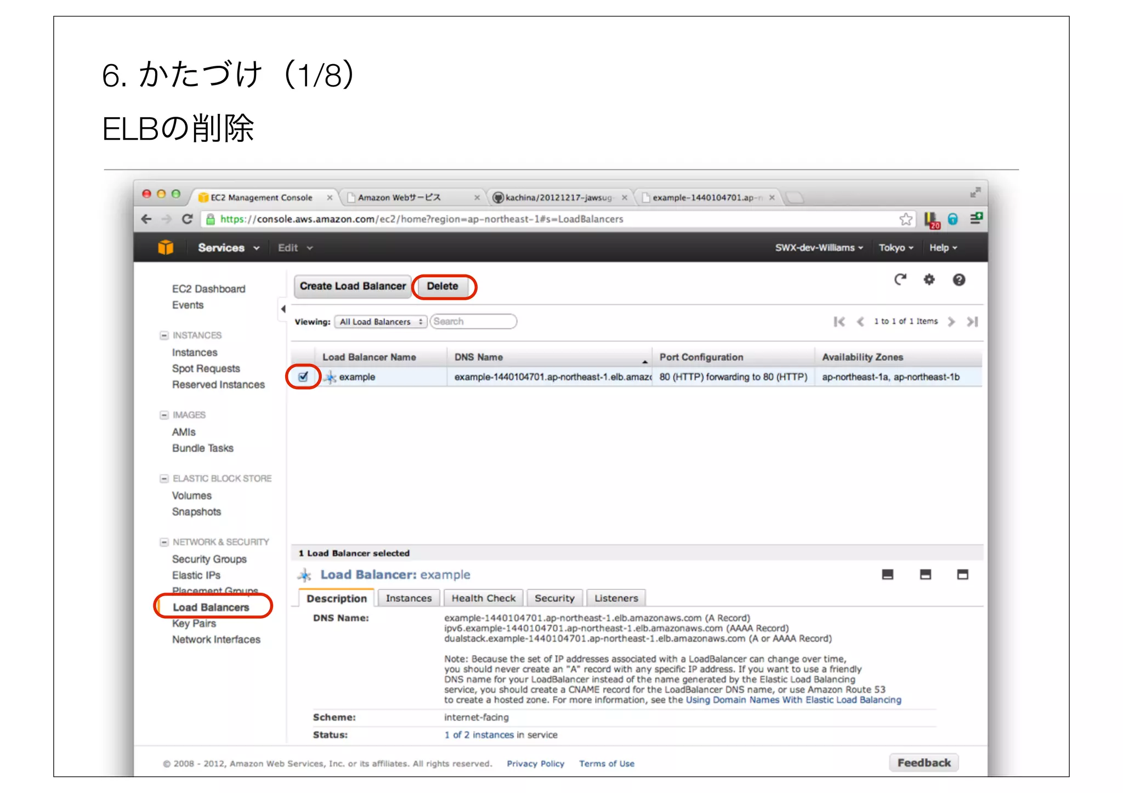Image resolution: width=1123 pixels, height=793 pixels.
Task: Sort by the DNS Name column header
Action: tap(549, 357)
